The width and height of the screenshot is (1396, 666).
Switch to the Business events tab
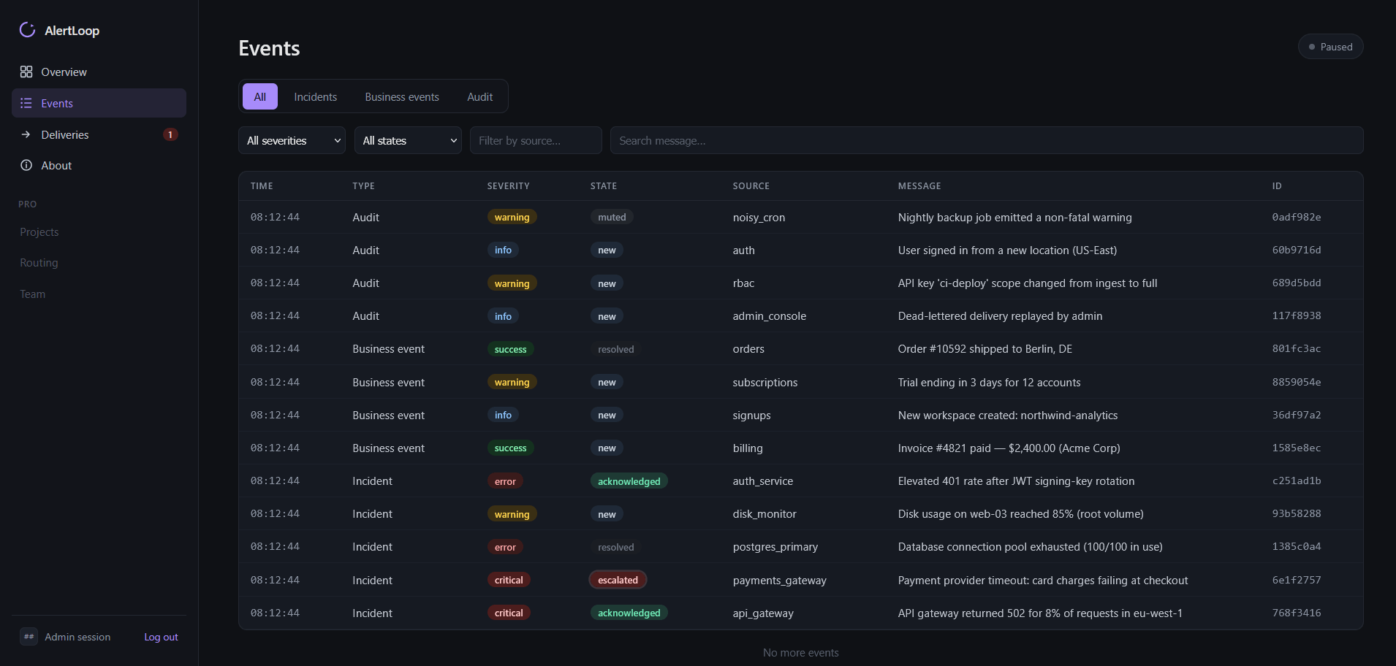[x=402, y=96]
